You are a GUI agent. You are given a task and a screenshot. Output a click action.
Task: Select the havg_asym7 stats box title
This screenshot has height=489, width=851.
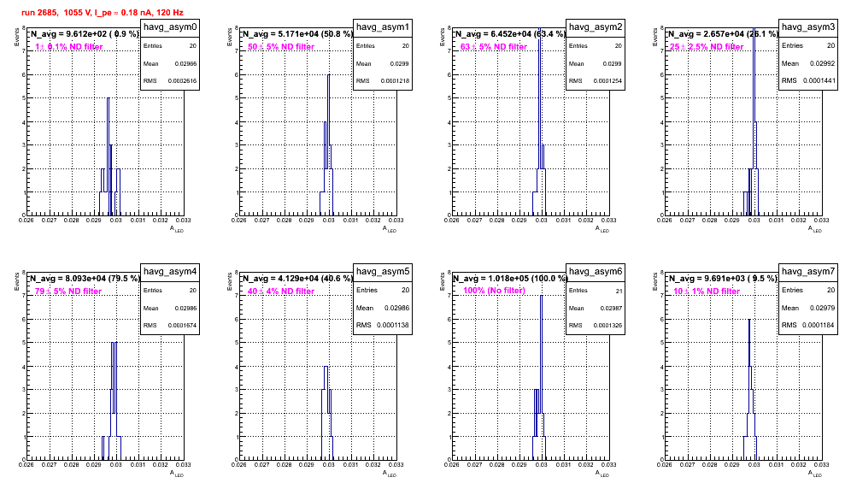[x=808, y=271]
